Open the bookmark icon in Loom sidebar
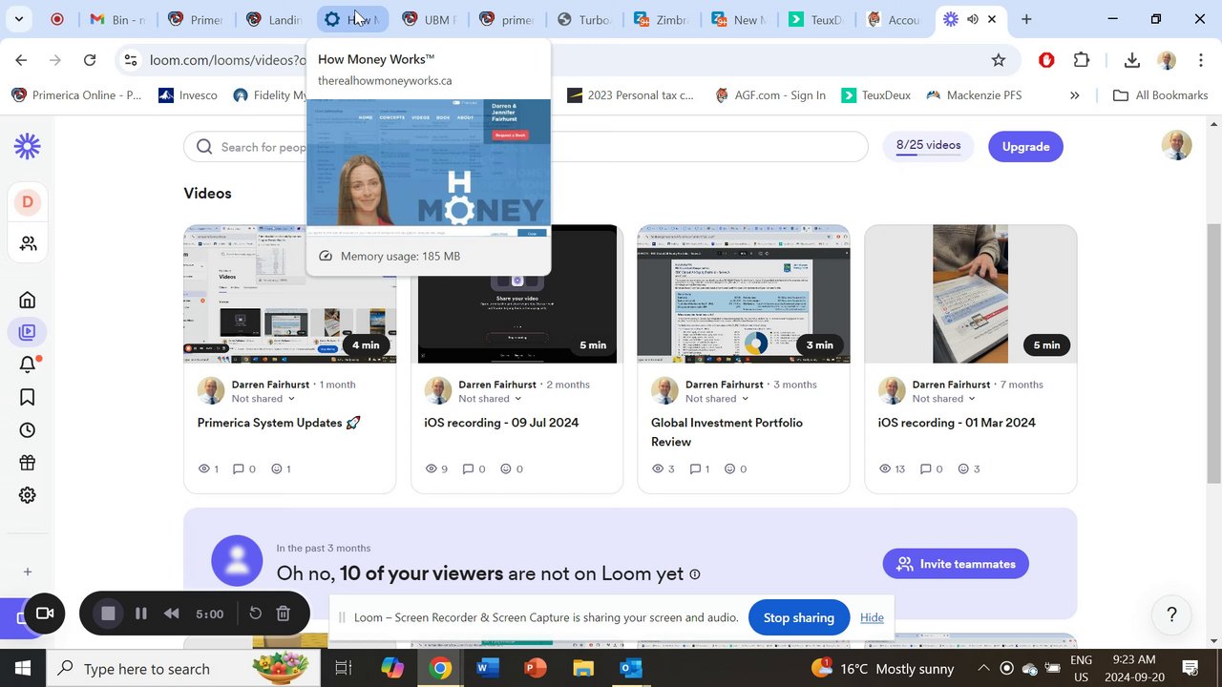 (28, 397)
